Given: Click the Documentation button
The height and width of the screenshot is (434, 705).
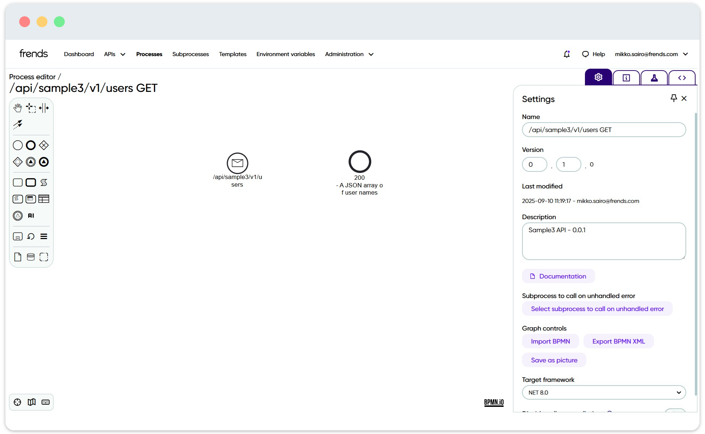Looking at the screenshot, I should [x=558, y=276].
